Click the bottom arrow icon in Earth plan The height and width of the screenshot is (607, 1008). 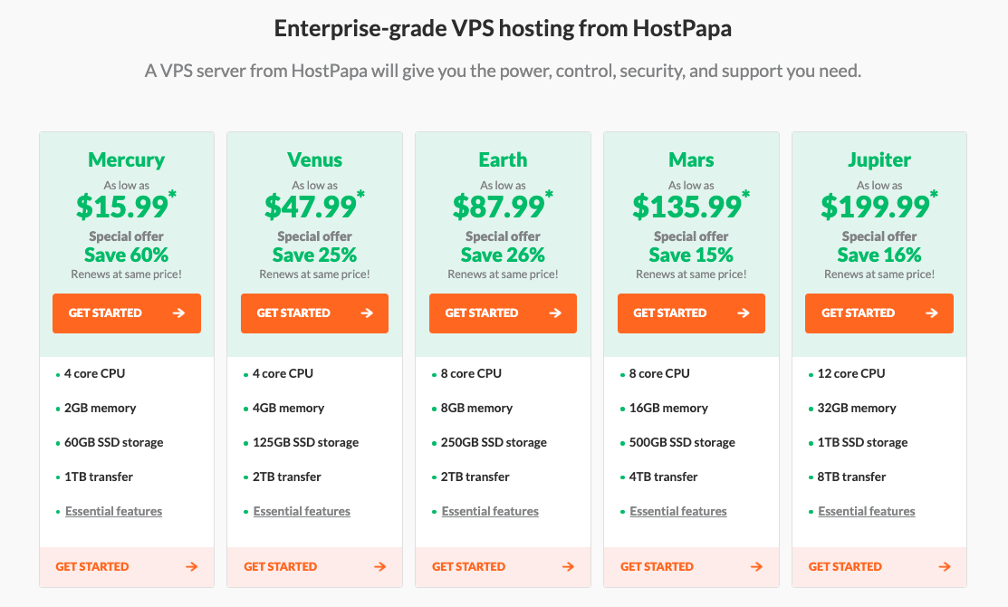568,567
